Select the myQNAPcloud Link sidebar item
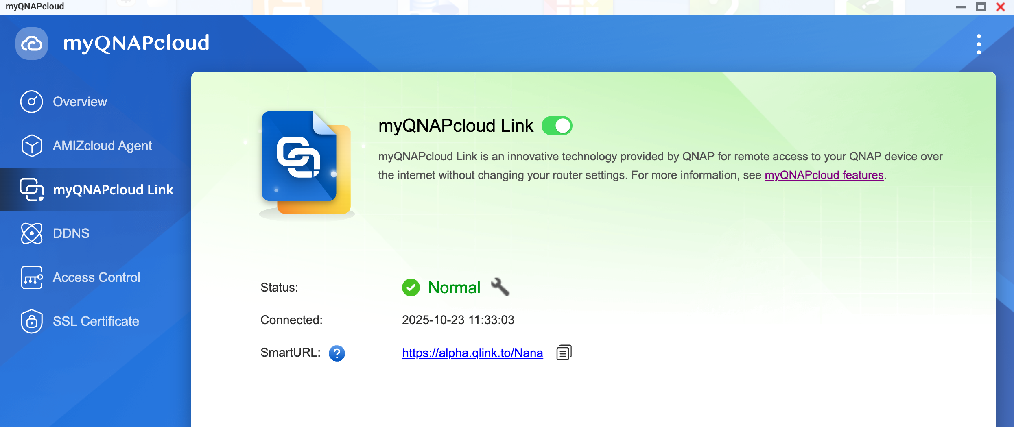 pos(113,190)
